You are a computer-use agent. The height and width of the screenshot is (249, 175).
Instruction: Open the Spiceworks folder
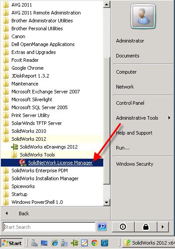pos(52,186)
